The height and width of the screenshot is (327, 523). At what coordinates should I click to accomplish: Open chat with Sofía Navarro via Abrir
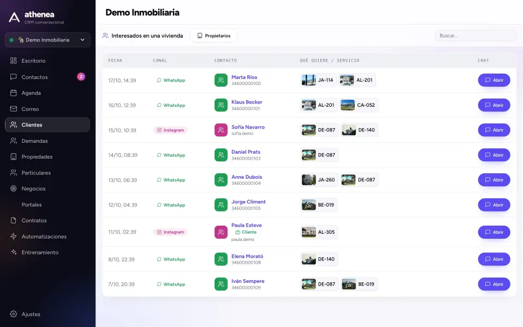tap(494, 130)
